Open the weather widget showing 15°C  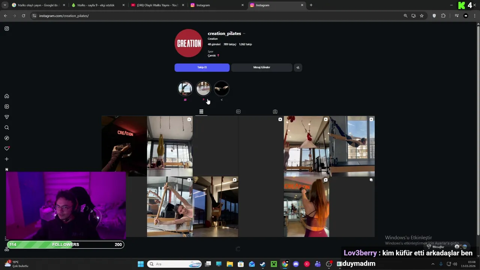16,264
